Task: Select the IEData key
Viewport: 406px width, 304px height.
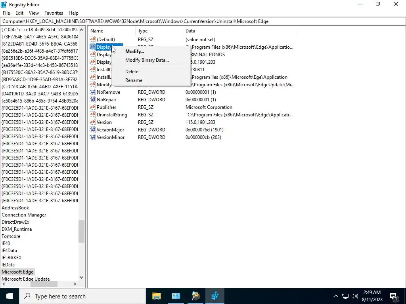Action: click(x=8, y=265)
